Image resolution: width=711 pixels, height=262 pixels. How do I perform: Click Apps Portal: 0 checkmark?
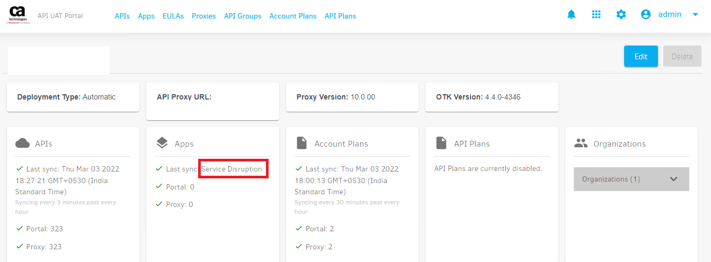159,186
